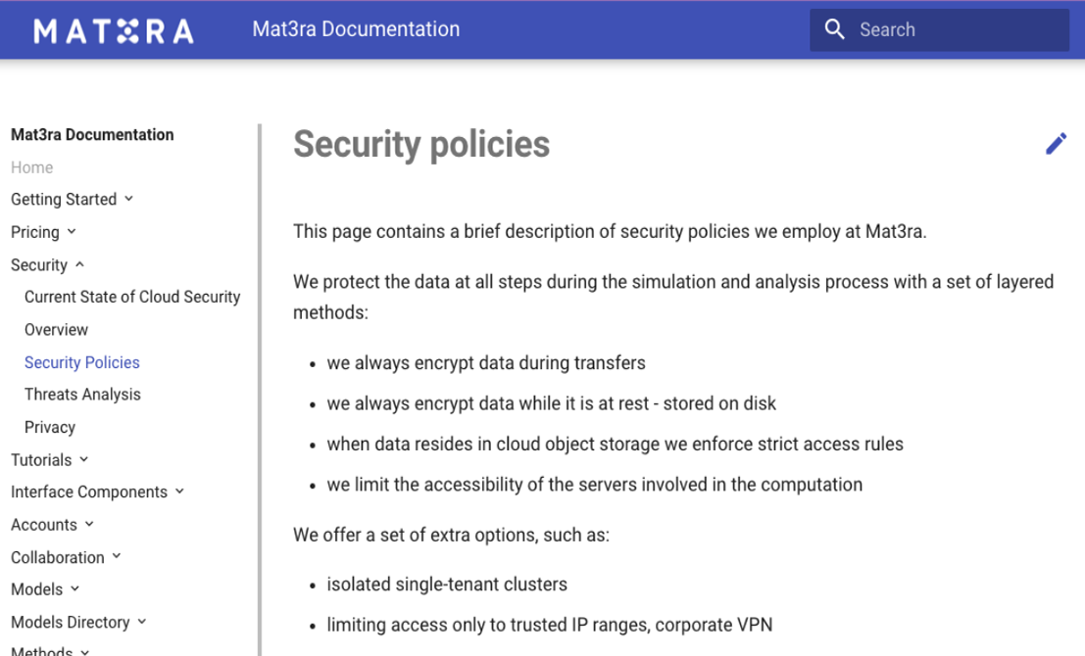Expand the Collaboration chevron
The image size is (1085, 656).
[x=117, y=556]
